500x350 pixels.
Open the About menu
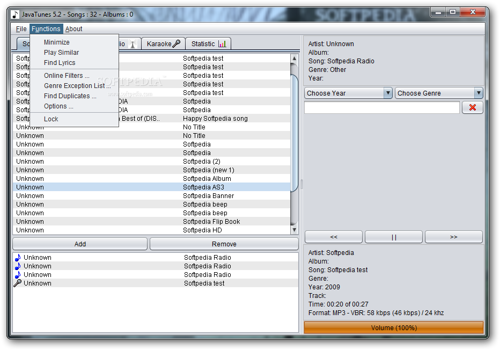pyautogui.click(x=73, y=29)
